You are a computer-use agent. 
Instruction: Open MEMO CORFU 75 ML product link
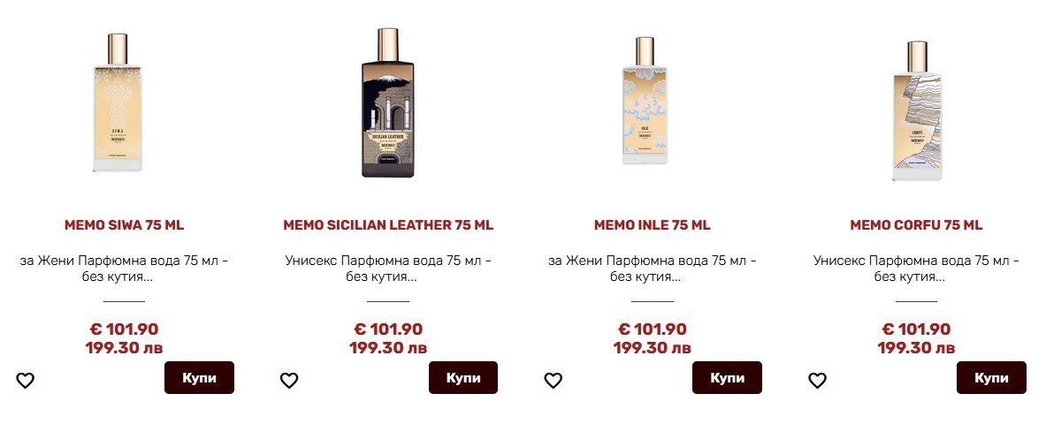(916, 225)
